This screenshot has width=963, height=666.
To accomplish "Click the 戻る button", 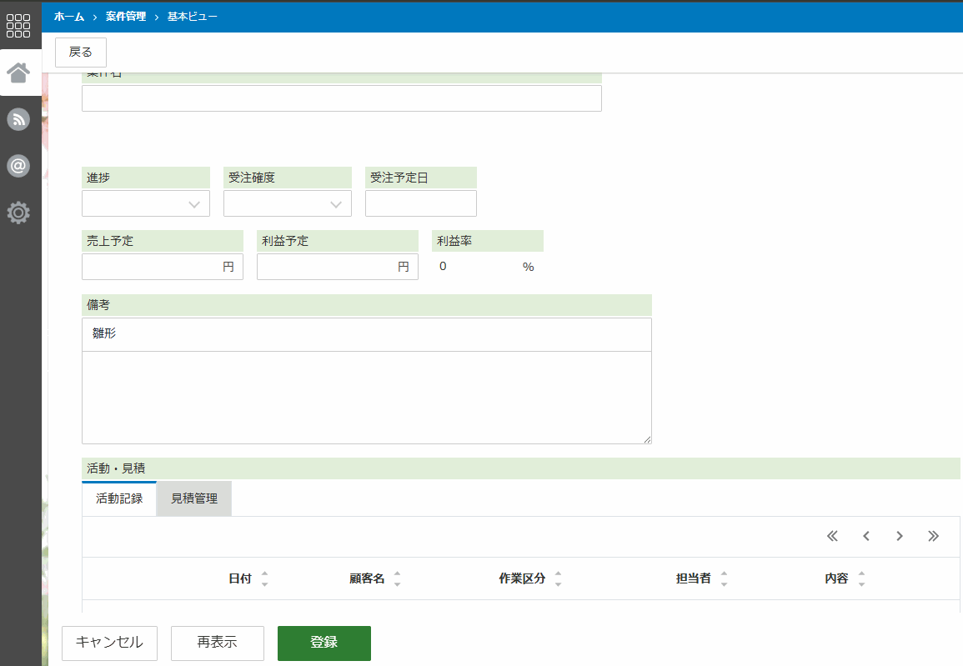I will click(x=80, y=53).
